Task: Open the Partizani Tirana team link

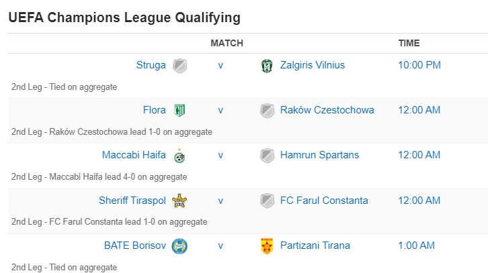Action: (315, 245)
